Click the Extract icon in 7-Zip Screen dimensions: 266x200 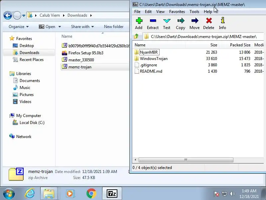pyautogui.click(x=153, y=21)
